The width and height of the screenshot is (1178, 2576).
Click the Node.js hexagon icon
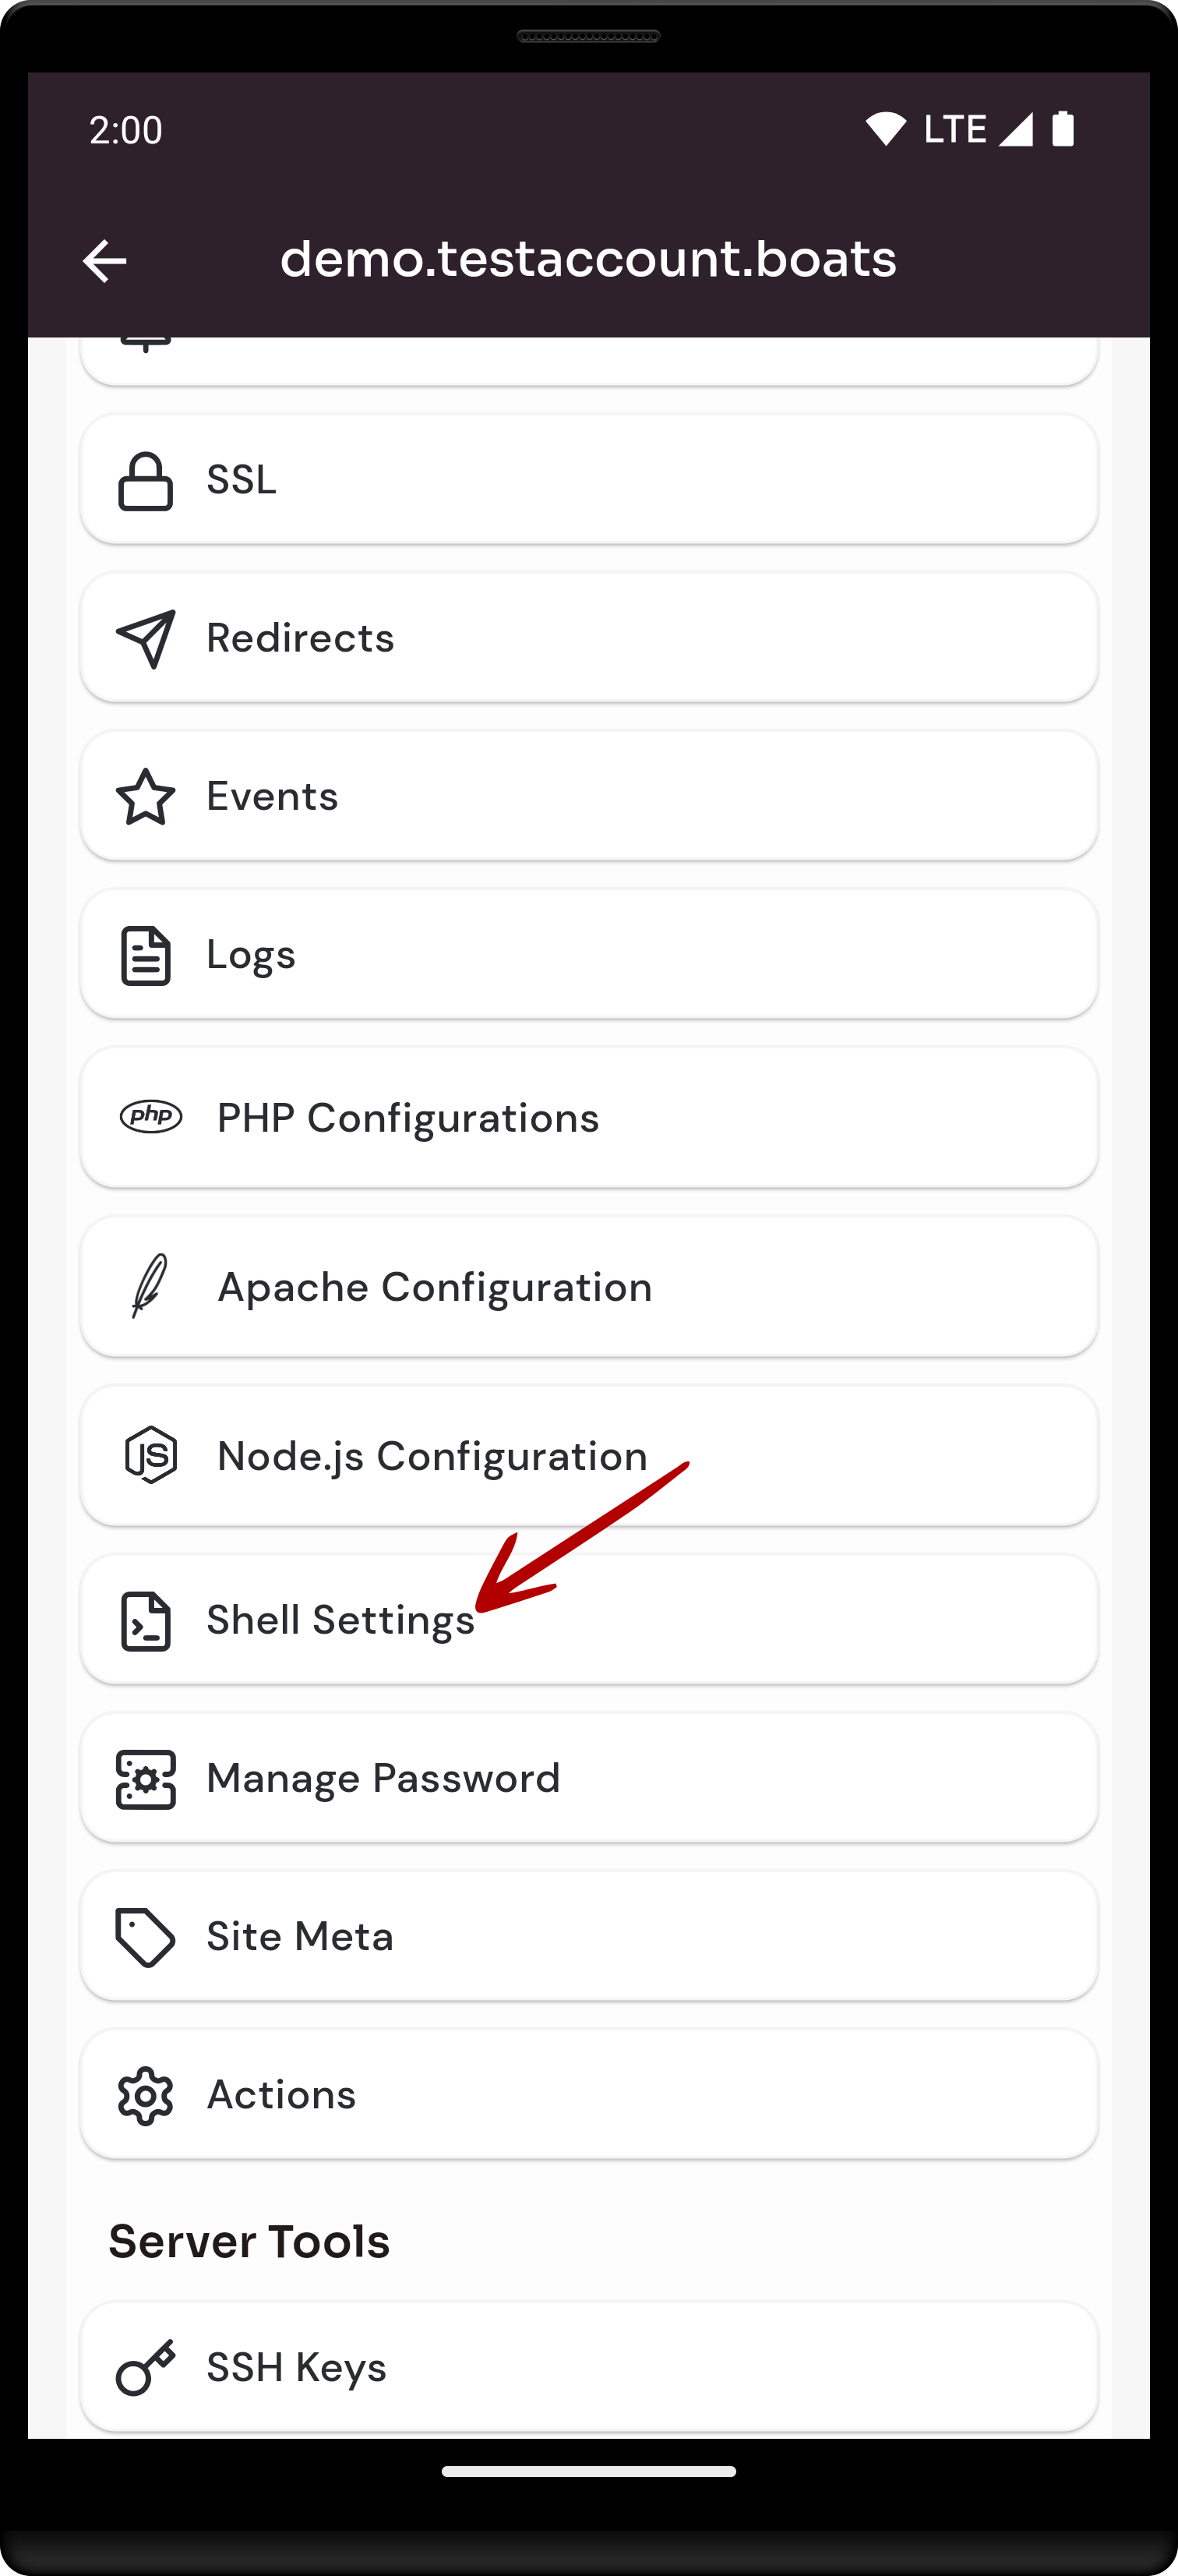coord(151,1455)
